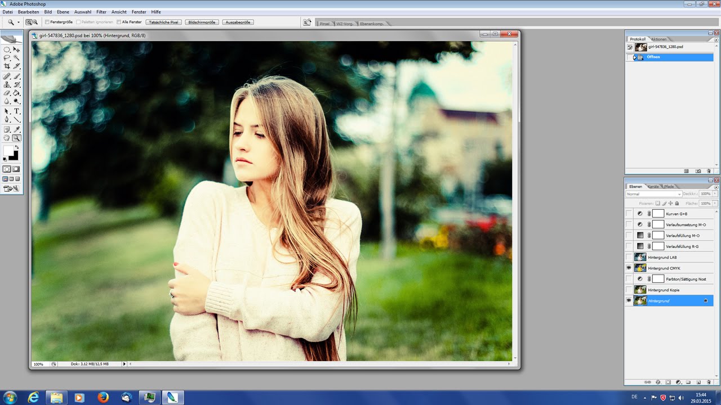Select the Crop tool
This screenshot has width=721, height=405.
[x=7, y=66]
